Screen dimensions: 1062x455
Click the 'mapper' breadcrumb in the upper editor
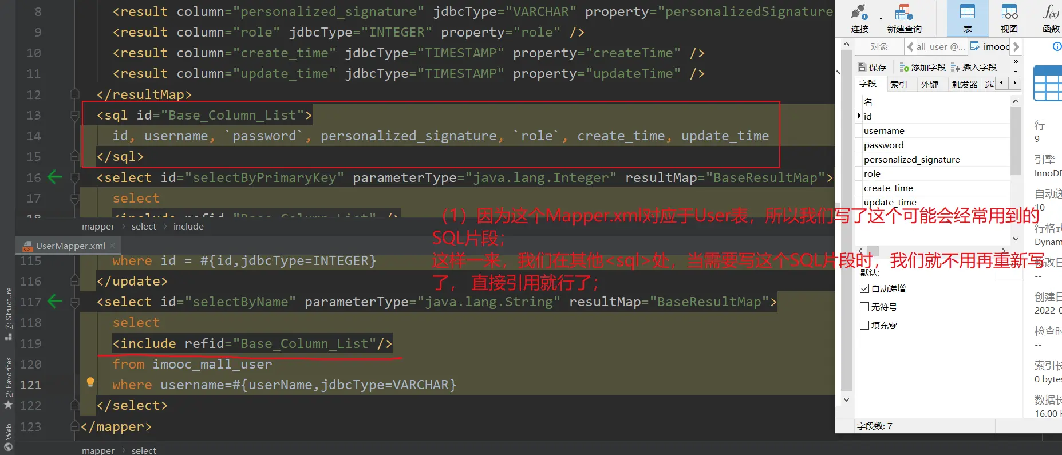tap(98, 226)
